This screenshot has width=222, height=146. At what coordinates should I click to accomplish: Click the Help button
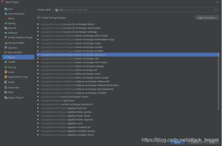pos(212,142)
